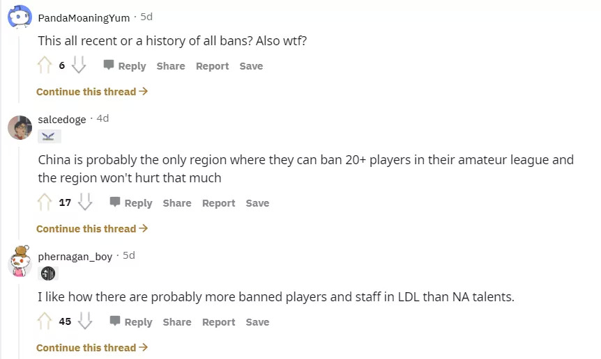Image resolution: width=601 pixels, height=359 pixels.
Task: Continue the thread below salcedoge's comment
Action: point(92,229)
